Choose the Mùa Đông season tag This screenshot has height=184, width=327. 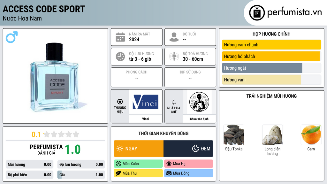189,173
